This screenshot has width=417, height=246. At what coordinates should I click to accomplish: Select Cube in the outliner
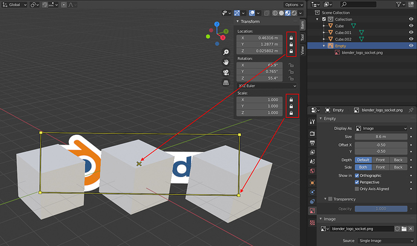point(340,26)
